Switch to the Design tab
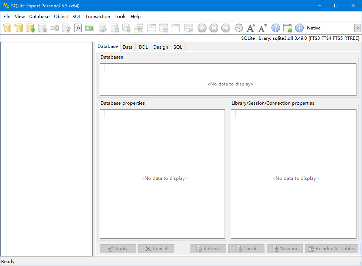This screenshot has height=266, width=362. pos(161,47)
